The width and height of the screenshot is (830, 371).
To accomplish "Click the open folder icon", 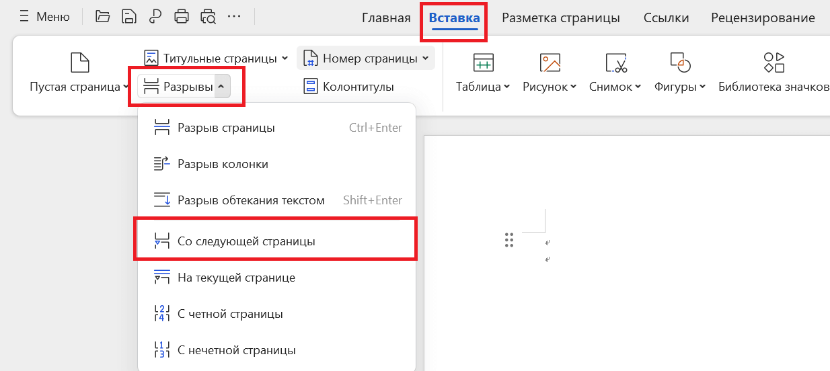I will [x=102, y=17].
